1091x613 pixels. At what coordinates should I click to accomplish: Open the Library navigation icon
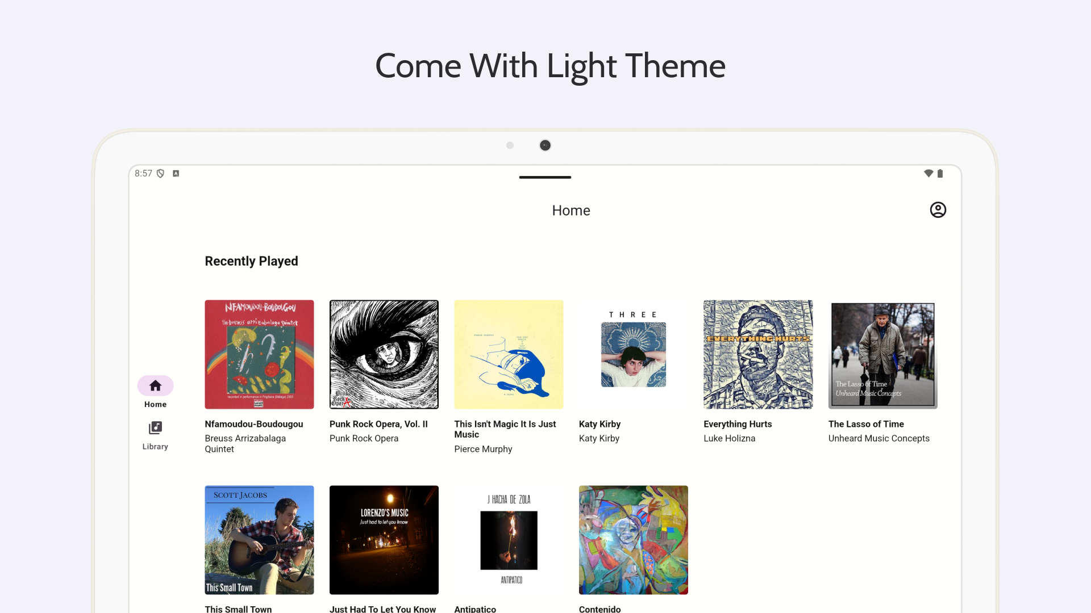point(155,427)
